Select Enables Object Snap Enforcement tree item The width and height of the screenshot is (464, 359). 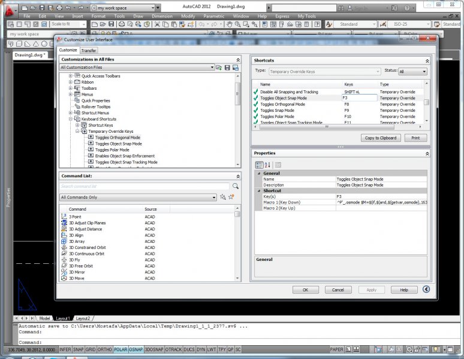coord(125,156)
